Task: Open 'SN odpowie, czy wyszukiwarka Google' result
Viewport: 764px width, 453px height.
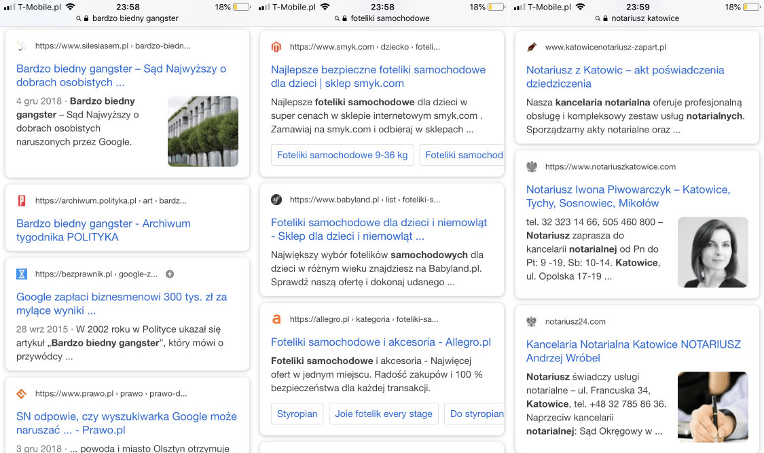Action: pyautogui.click(x=126, y=423)
